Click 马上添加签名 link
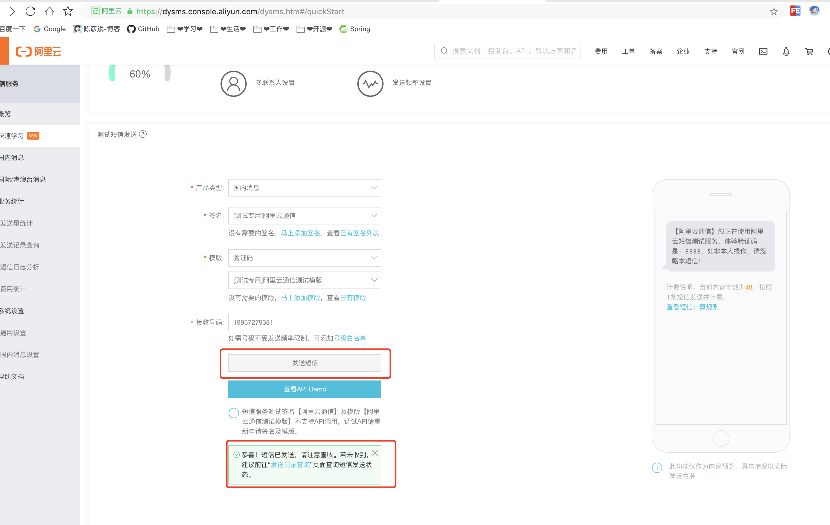 (301, 233)
